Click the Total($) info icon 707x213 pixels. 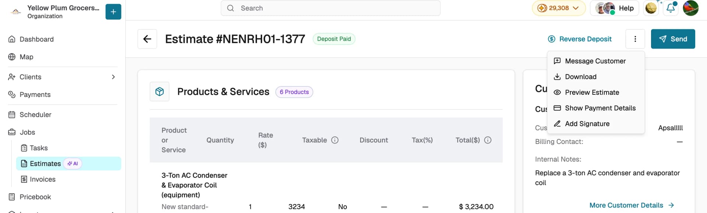pyautogui.click(x=488, y=140)
